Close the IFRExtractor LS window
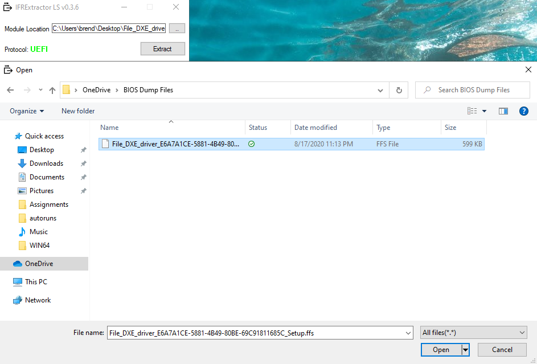 click(x=176, y=7)
